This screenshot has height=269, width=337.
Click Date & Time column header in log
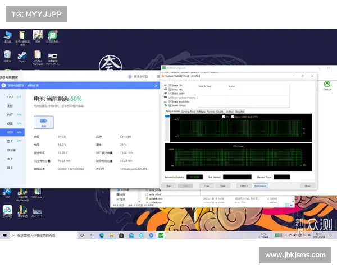(204, 86)
